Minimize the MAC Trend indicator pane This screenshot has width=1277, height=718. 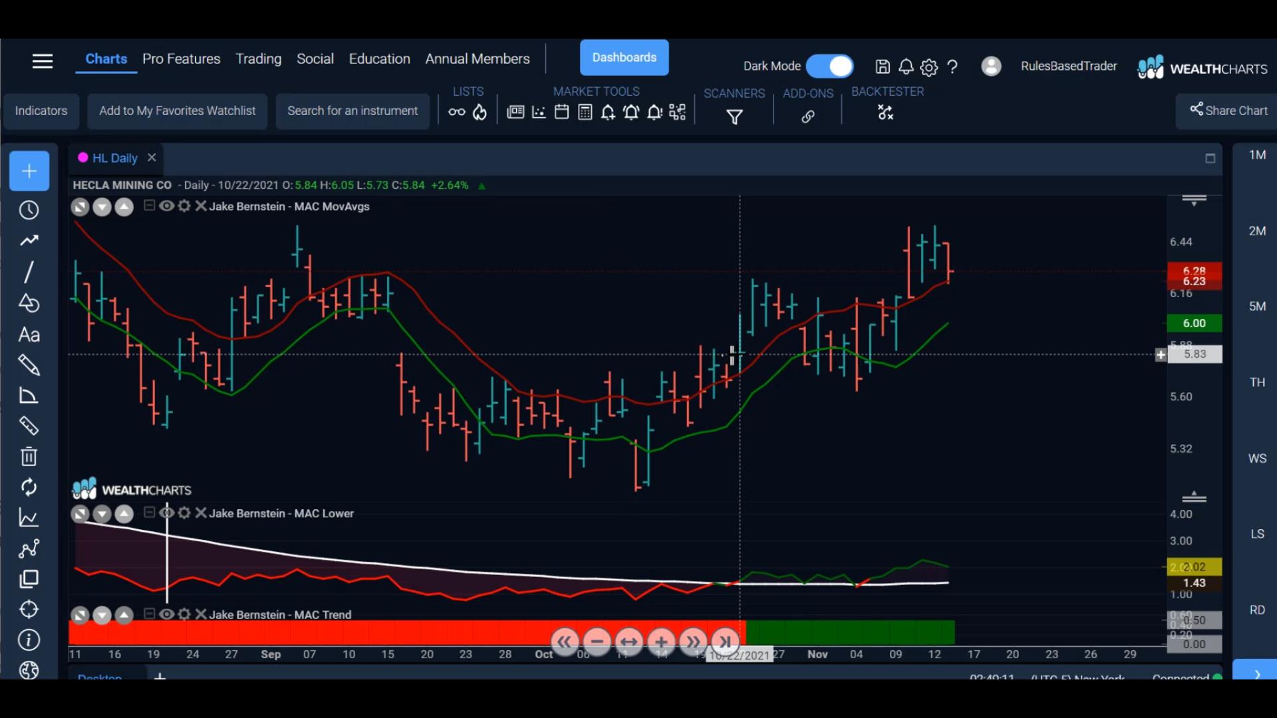149,614
